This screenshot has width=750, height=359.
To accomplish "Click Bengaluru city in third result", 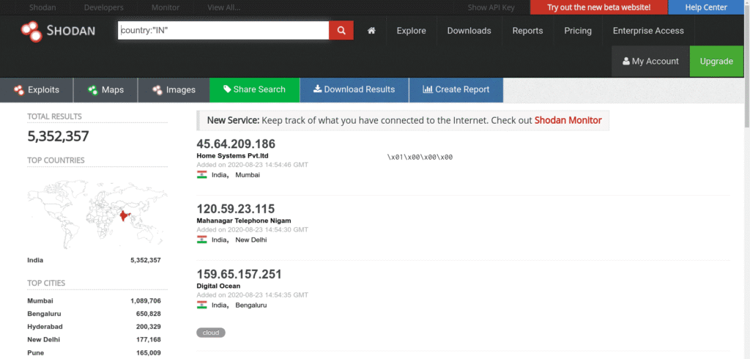I will 251,305.
